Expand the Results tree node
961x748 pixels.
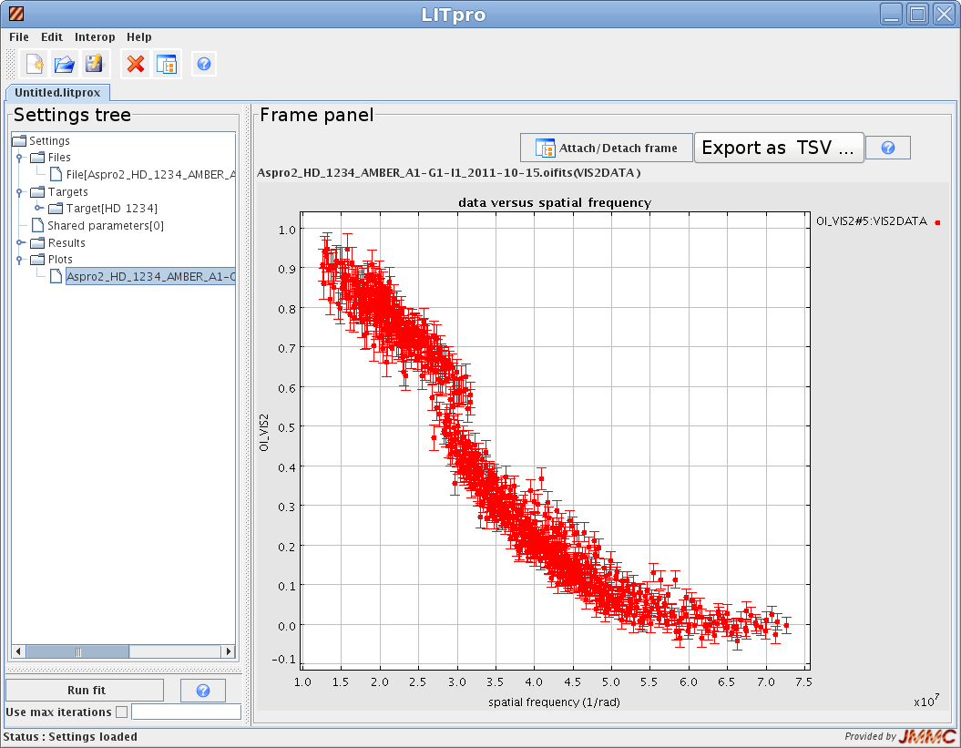point(20,242)
